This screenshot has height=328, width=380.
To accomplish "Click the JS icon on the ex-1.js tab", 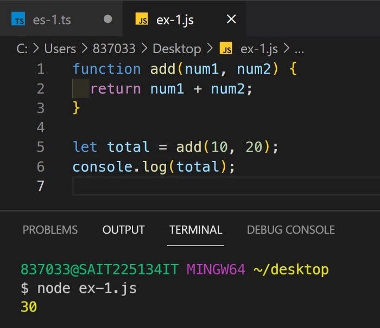I will tap(142, 21).
